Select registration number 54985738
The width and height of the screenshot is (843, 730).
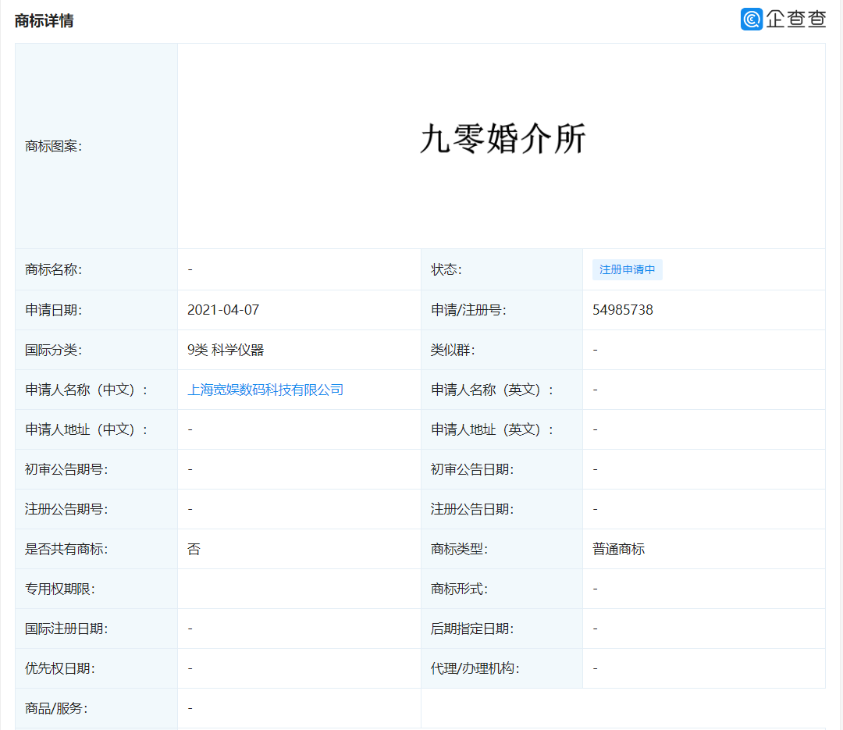click(x=623, y=310)
